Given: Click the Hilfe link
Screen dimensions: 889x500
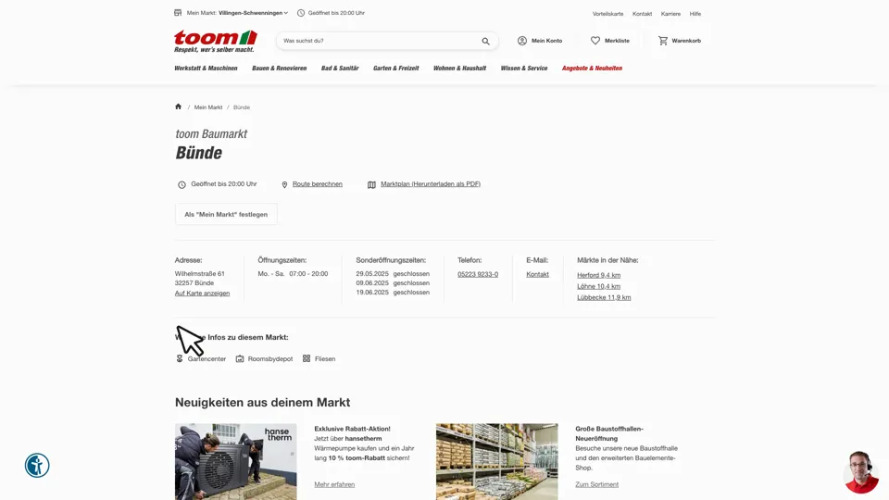Looking at the screenshot, I should coord(695,14).
